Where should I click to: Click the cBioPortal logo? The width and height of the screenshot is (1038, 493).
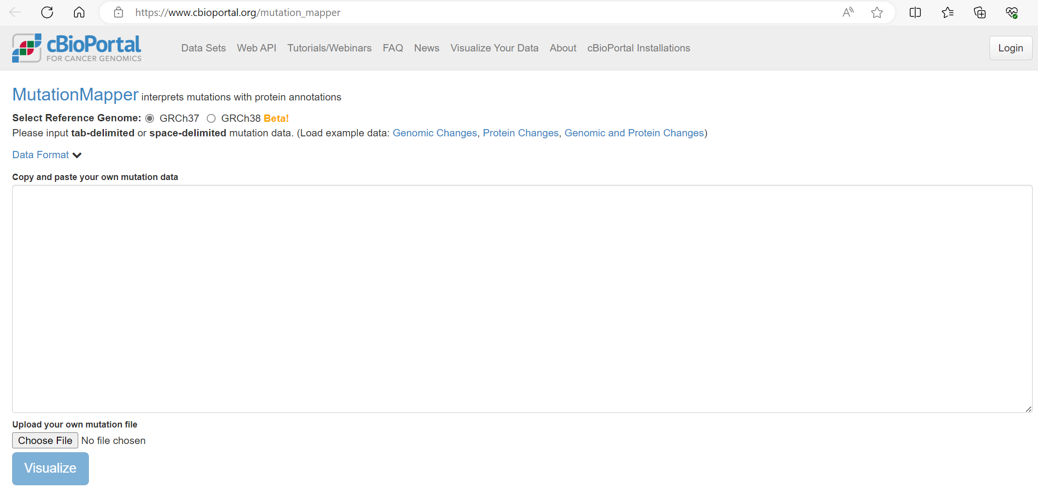[77, 48]
